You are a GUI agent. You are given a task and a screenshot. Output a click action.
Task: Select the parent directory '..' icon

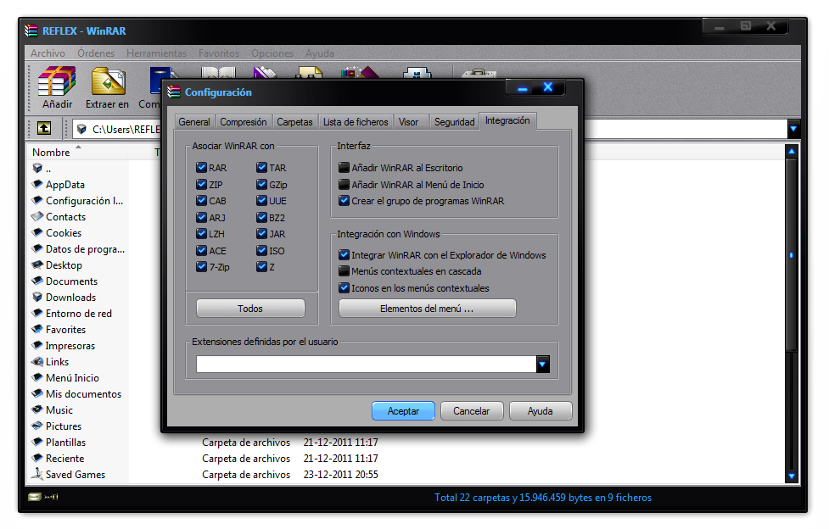point(37,168)
